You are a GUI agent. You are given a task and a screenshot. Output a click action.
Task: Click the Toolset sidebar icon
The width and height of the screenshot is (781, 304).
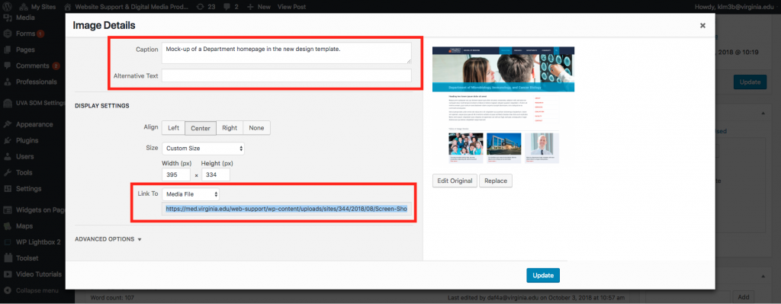(8, 258)
